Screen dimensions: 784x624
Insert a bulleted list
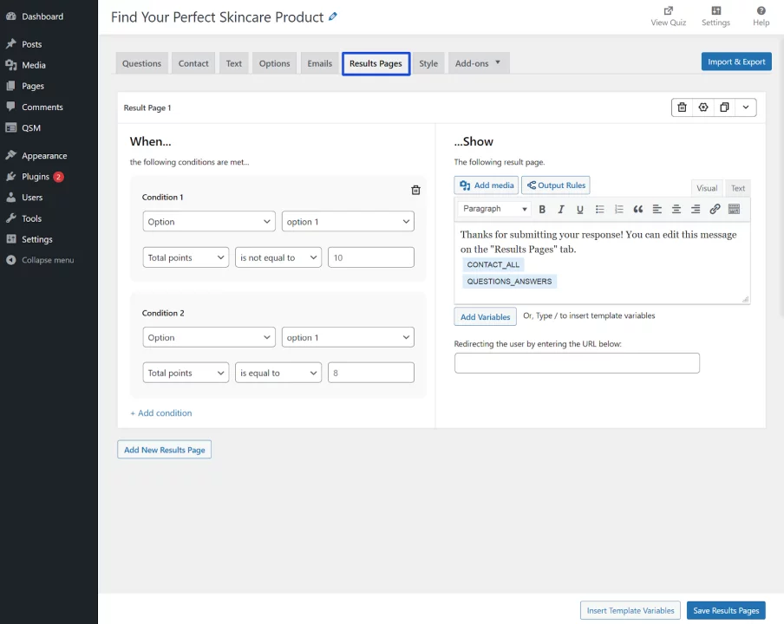[x=599, y=210]
